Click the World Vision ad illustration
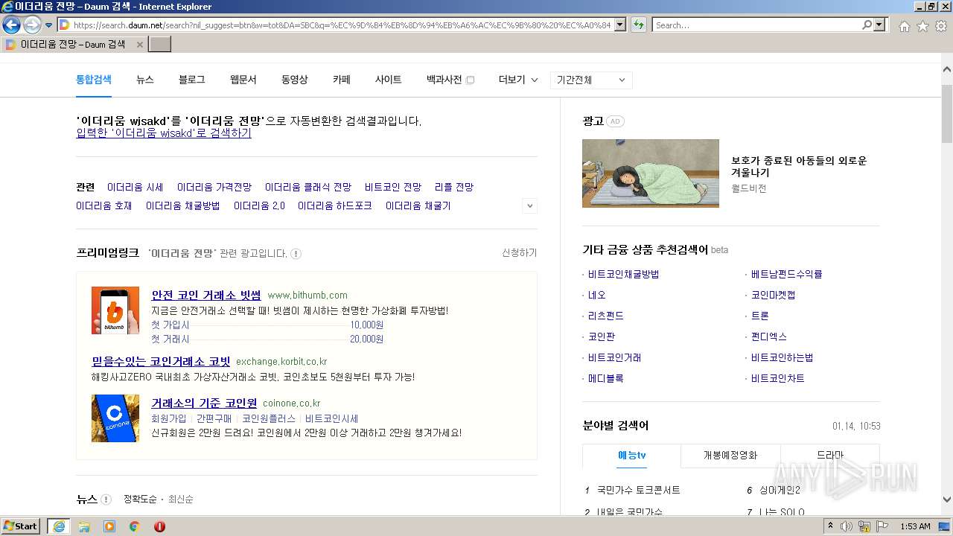Screen dimensions: 953x536 pos(651,173)
